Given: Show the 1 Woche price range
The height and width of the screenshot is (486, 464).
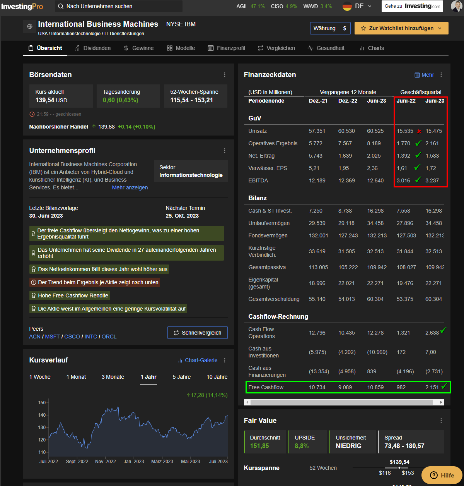Looking at the screenshot, I should 40,377.
